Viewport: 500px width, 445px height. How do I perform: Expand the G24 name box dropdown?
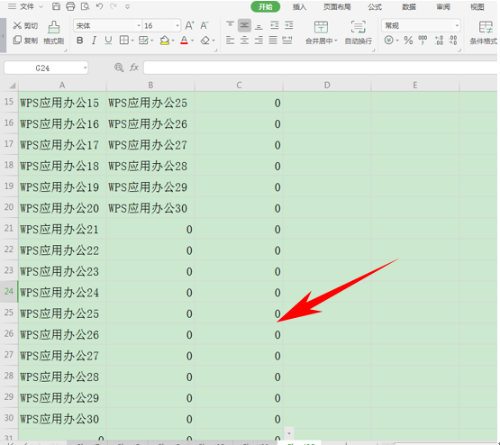click(86, 68)
